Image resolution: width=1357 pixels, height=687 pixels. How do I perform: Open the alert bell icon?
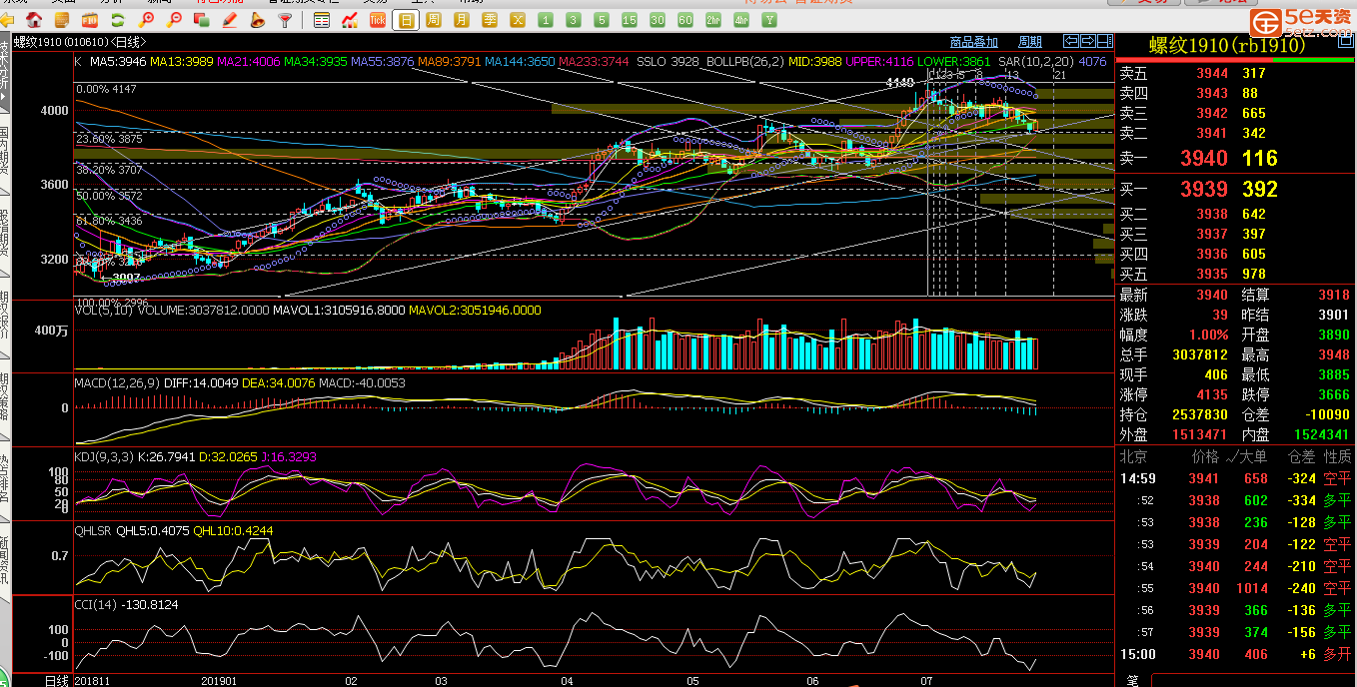(x=258, y=19)
